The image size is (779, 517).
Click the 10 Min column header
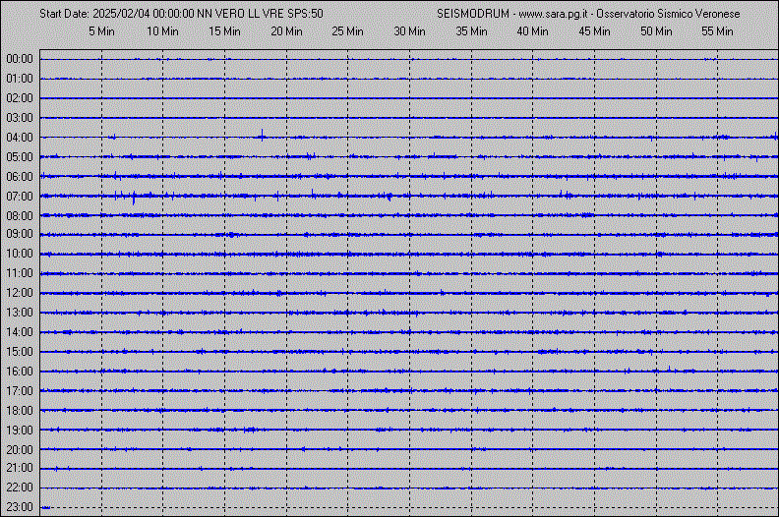point(162,31)
